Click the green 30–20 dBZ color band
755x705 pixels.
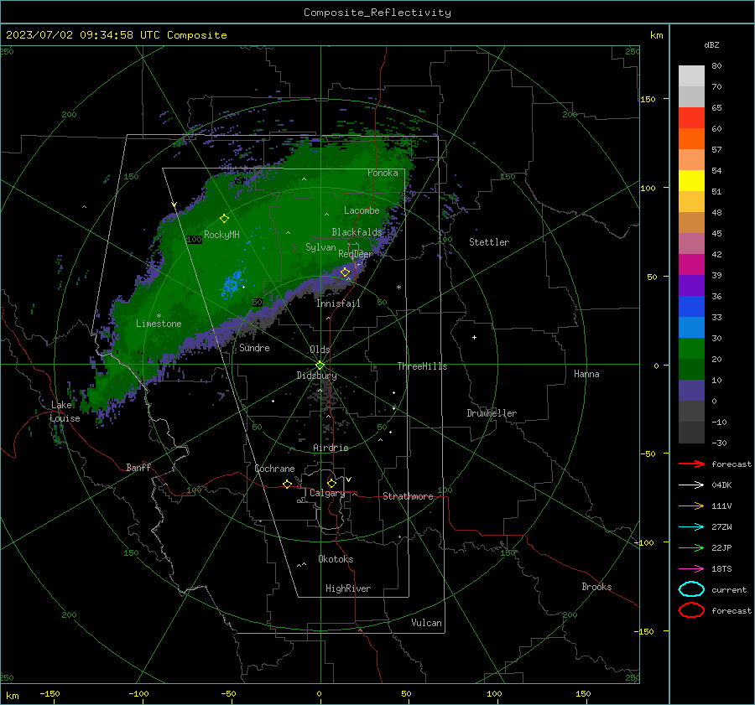691,349
